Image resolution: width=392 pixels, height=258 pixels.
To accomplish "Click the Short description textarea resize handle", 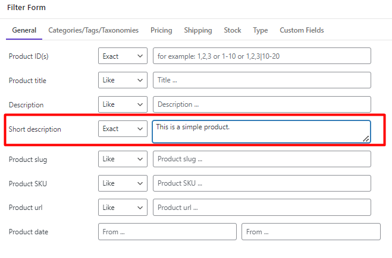I will click(x=366, y=139).
